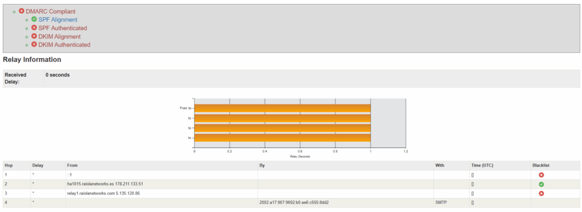Screen dimensions: 582x212
Task: Click the red blacklist icon in hop 3 row
Action: pos(541,193)
